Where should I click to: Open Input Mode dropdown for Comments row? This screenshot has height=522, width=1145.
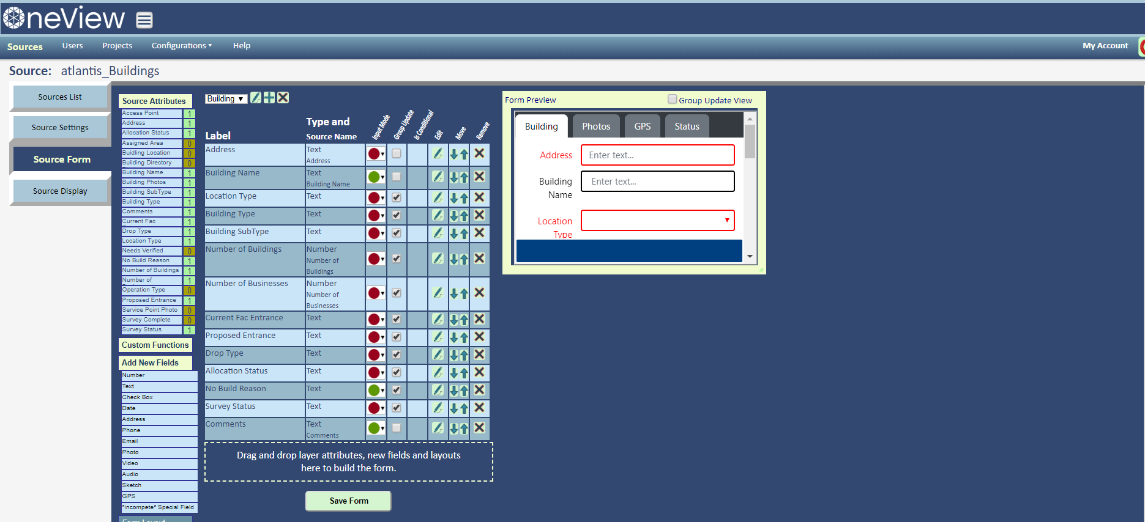(x=376, y=428)
